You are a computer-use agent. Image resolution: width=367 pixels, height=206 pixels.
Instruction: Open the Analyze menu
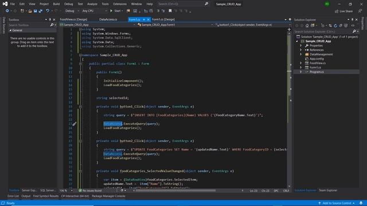pos(92,4)
